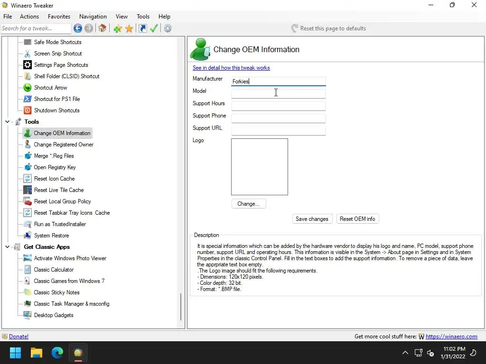
Task: Click the Shortcut Arrow green icon
Action: 28,88
